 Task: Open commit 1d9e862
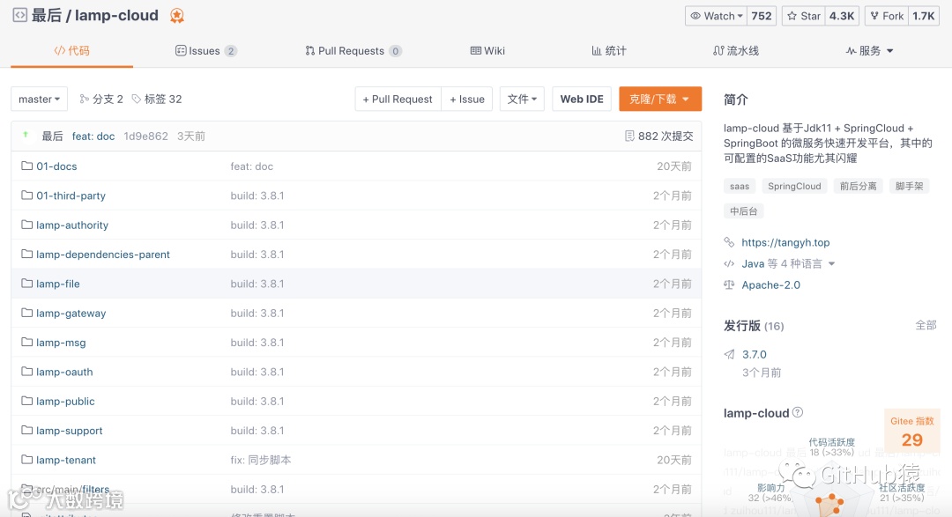coord(145,136)
